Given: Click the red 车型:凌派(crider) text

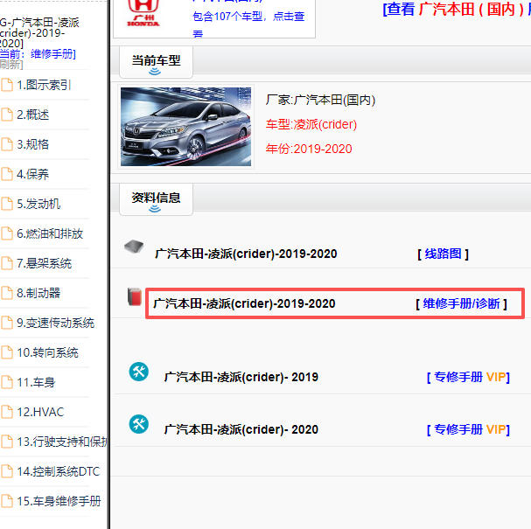Looking at the screenshot, I should click(x=311, y=124).
